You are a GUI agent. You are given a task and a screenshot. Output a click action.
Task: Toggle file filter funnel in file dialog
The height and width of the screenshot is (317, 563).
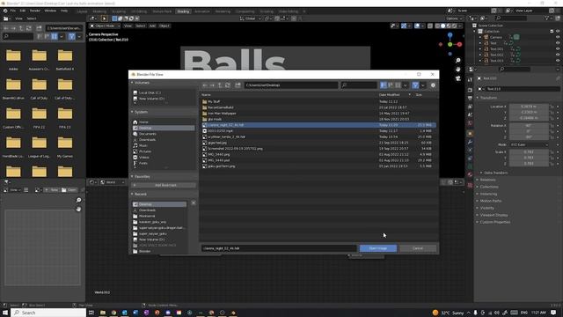coord(415,85)
